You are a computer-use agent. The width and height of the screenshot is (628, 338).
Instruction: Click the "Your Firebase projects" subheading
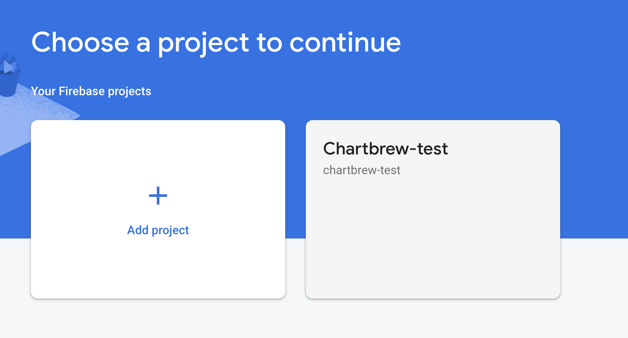(x=91, y=91)
